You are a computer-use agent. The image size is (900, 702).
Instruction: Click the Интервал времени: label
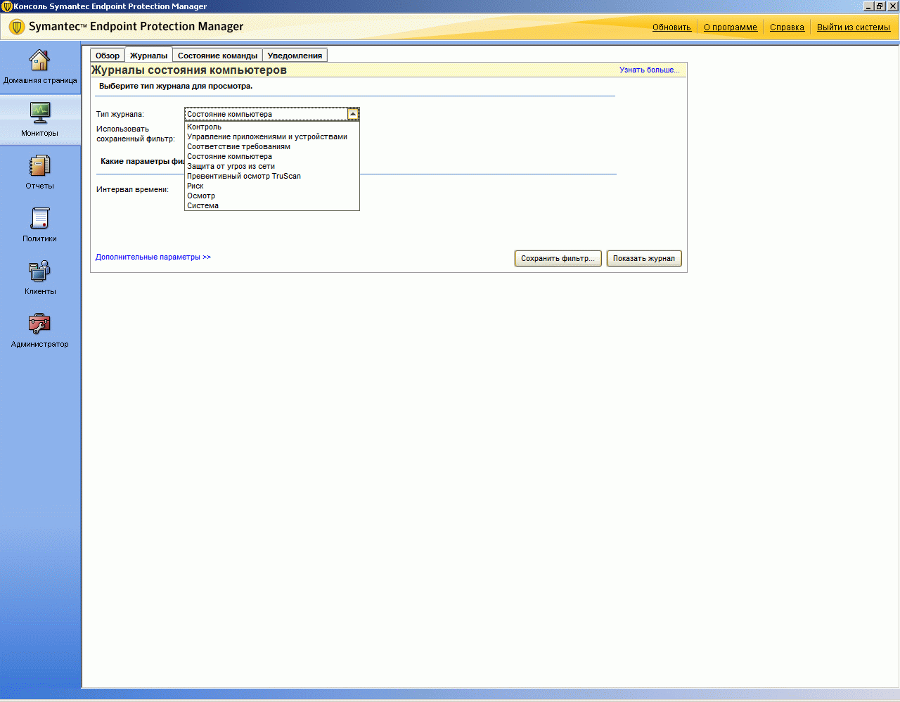coord(132,189)
